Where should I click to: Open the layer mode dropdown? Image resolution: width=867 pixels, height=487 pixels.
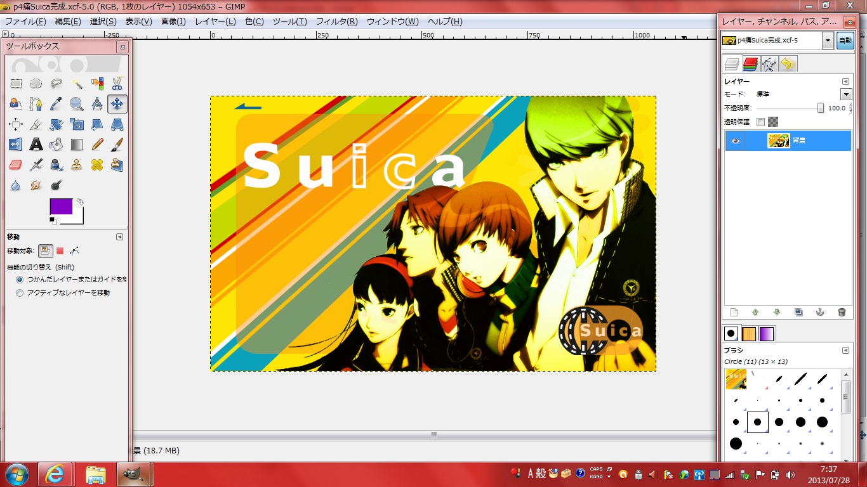coord(846,94)
